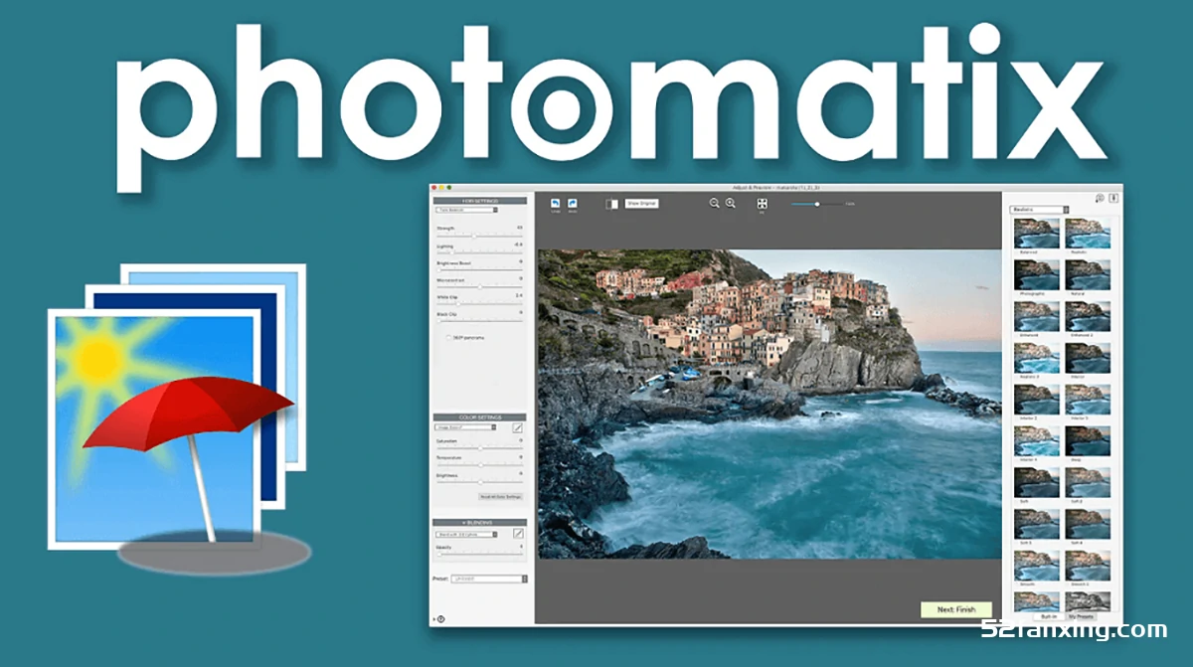Screen dimensions: 1193x667
Task: Click the zoom out magnifier
Action: click(714, 203)
